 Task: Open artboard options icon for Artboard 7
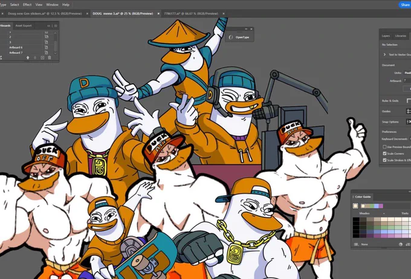[47, 53]
